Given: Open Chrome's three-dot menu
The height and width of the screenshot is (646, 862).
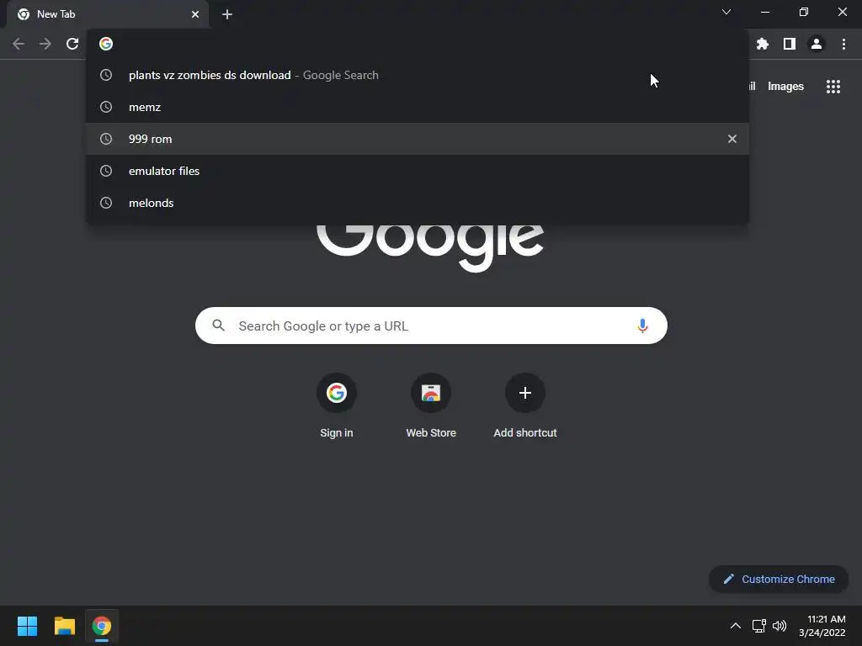Looking at the screenshot, I should [x=843, y=44].
